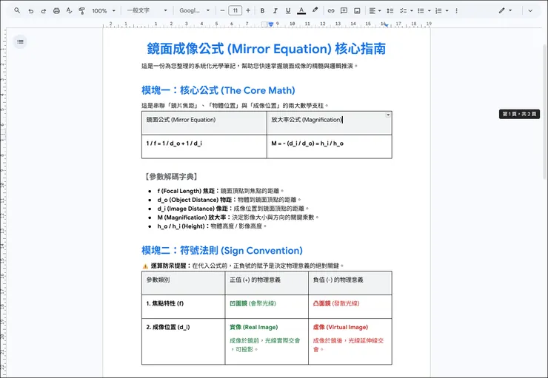
Task: Open the 100% zoom dropdown
Action: [x=104, y=11]
